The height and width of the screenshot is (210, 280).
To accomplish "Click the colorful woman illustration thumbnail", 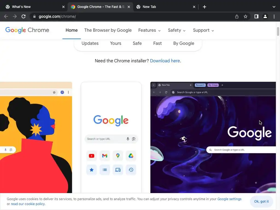I will click(36, 137).
